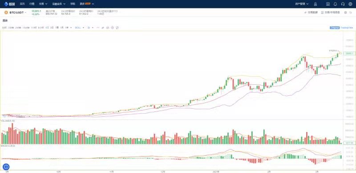The height and width of the screenshot is (173, 356).
Task: Click the chart fullscreen icon in the toolbar
Action: (x=117, y=28)
